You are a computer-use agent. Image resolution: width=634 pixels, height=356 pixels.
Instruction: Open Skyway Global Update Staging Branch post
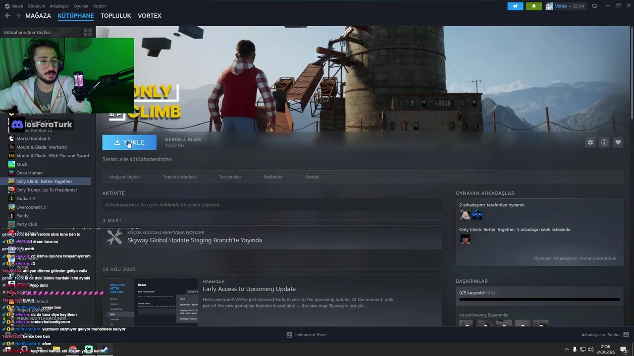pos(195,240)
